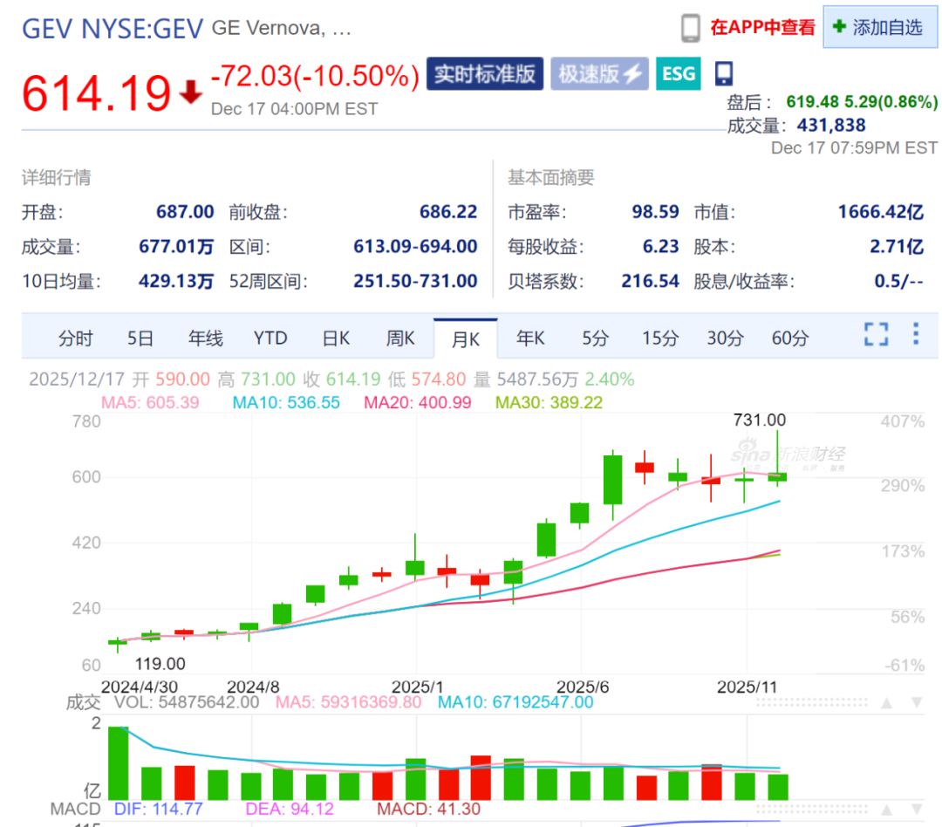
Task: Select the 周K chart tab
Action: tap(400, 338)
